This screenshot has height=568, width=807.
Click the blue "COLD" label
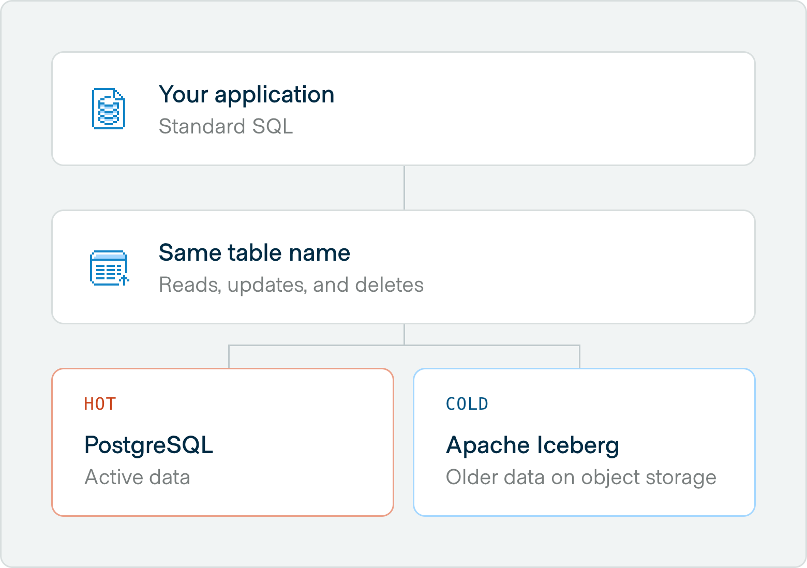[467, 404]
